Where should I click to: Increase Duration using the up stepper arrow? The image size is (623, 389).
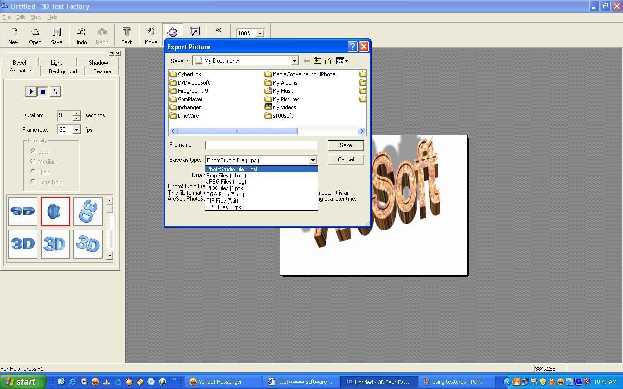[x=76, y=113]
